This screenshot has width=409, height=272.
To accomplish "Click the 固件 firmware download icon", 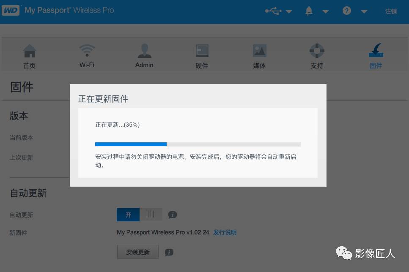I will pos(376,55).
